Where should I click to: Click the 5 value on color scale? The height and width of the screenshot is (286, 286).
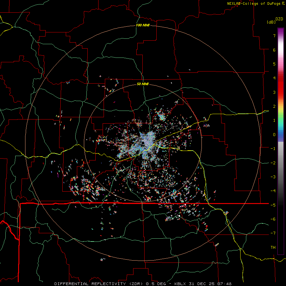coord(274,64)
